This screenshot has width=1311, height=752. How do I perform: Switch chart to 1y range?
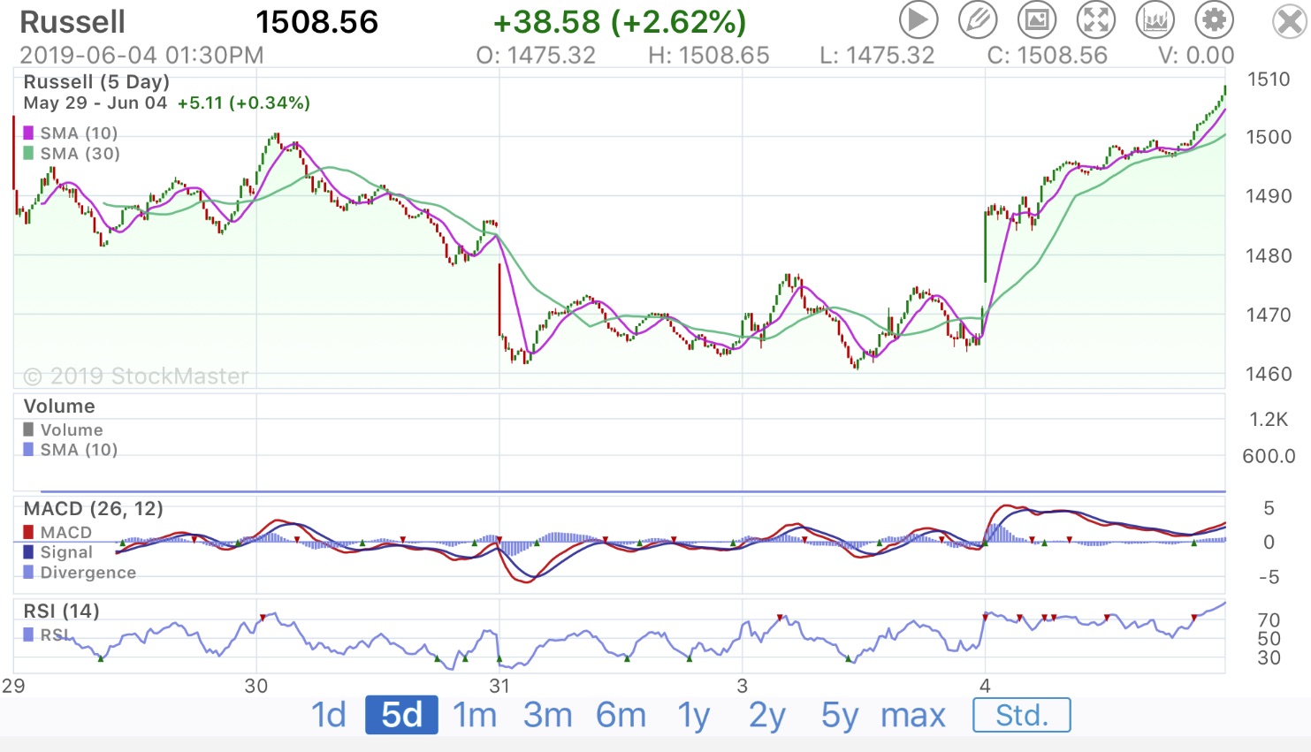(x=694, y=715)
